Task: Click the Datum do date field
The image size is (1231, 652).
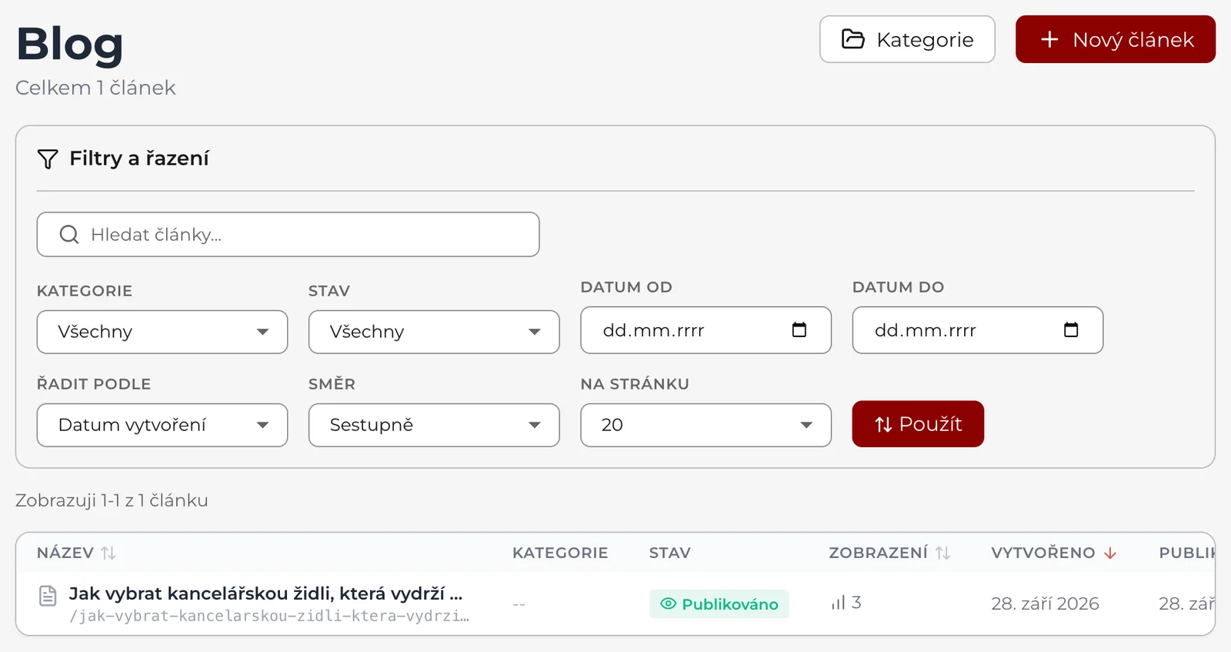Action: [978, 330]
